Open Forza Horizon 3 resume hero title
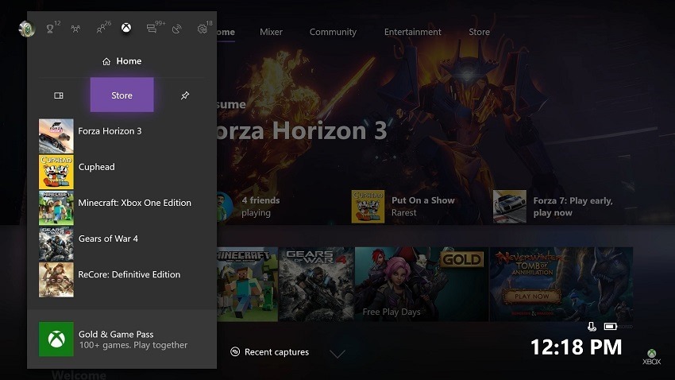The width and height of the screenshot is (675, 380). tap(303, 130)
